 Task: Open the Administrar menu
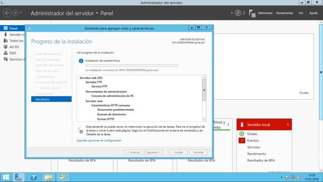(265, 13)
